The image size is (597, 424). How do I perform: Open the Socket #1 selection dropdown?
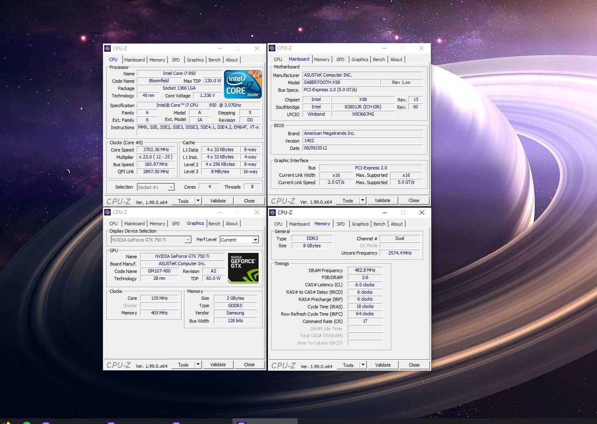coord(171,187)
